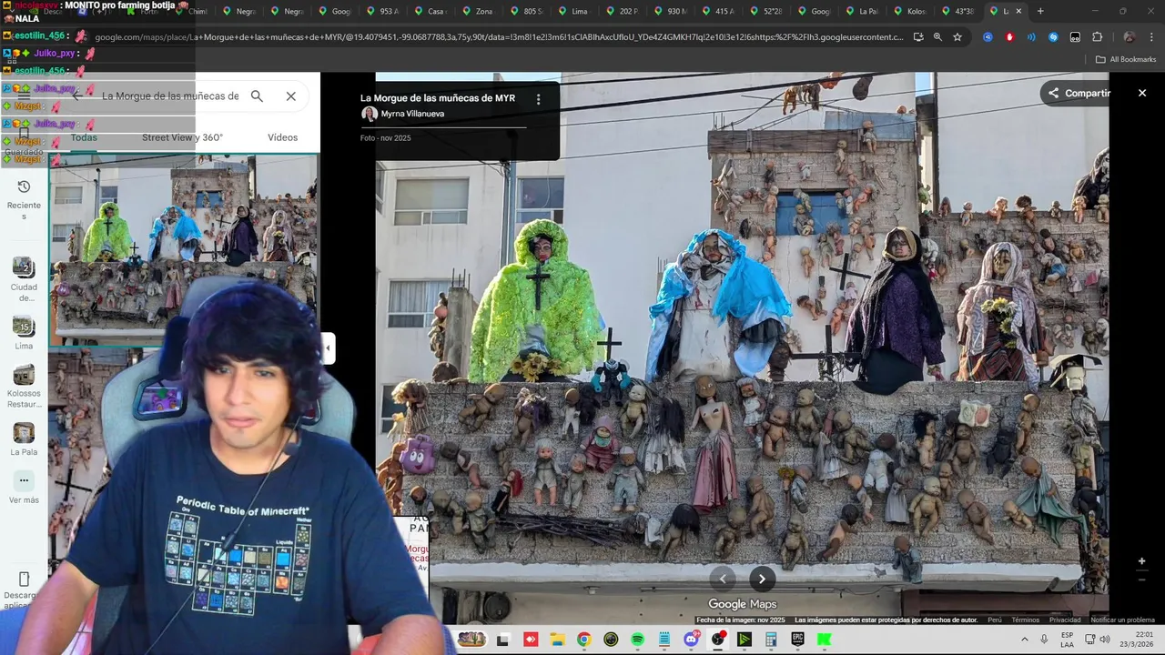The height and width of the screenshot is (655, 1165).
Task: Switch to the Videos tab
Action: tap(282, 137)
